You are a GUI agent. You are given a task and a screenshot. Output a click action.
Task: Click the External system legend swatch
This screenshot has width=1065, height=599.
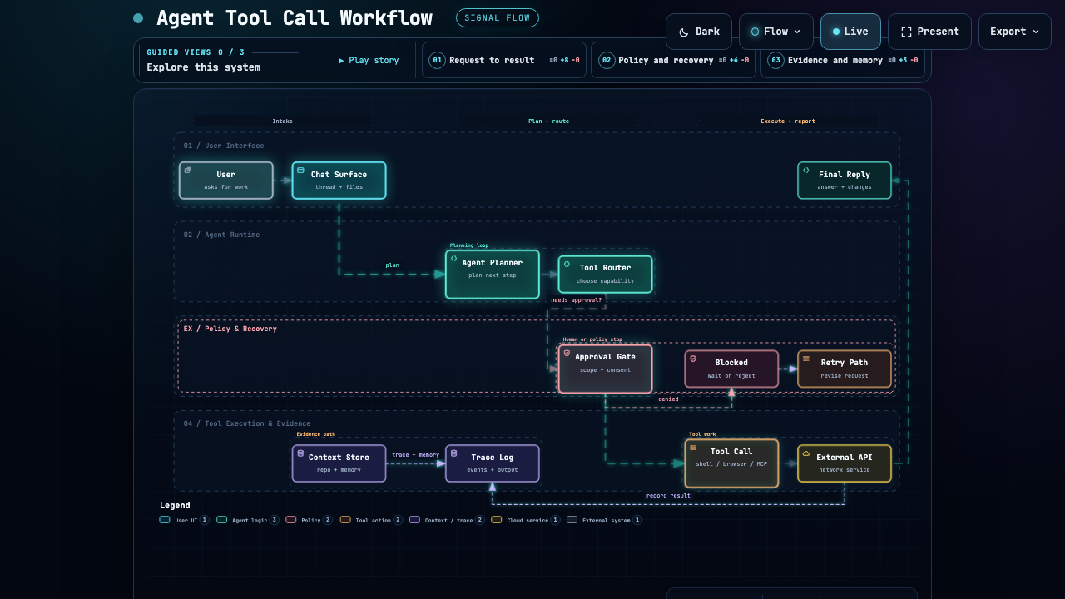[572, 520]
